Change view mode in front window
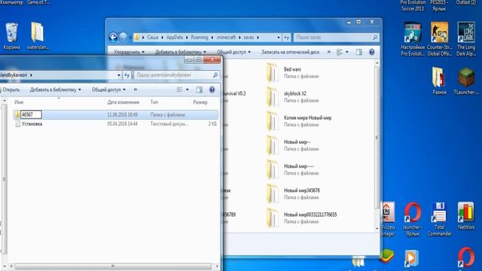The height and width of the screenshot is (271, 482). coord(180,90)
